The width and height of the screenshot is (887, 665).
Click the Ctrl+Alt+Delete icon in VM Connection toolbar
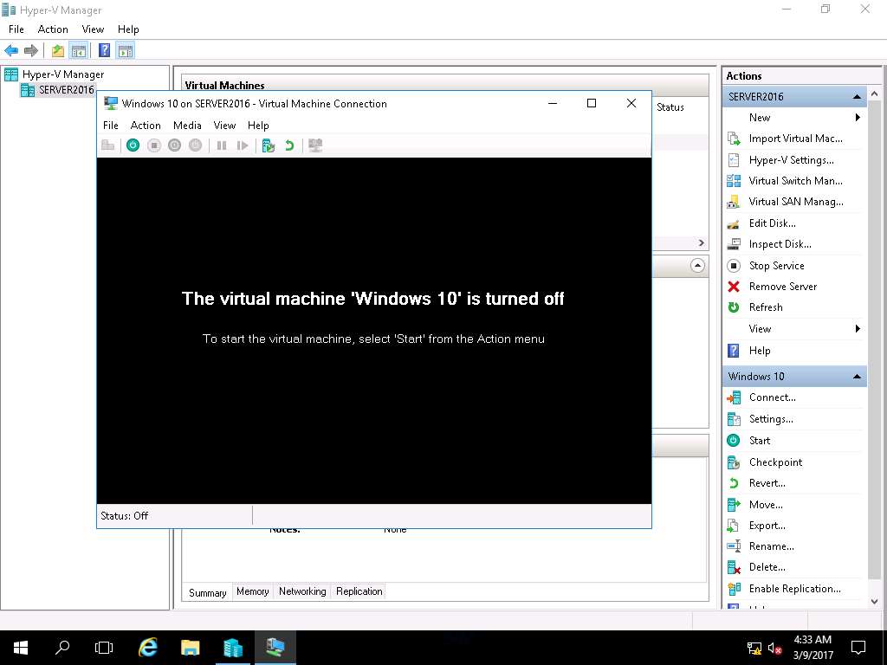tap(107, 145)
